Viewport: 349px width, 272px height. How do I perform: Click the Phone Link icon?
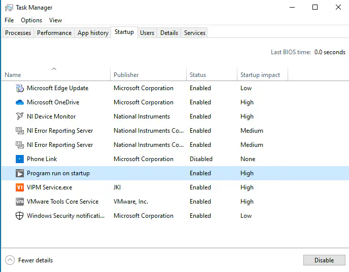click(20, 159)
